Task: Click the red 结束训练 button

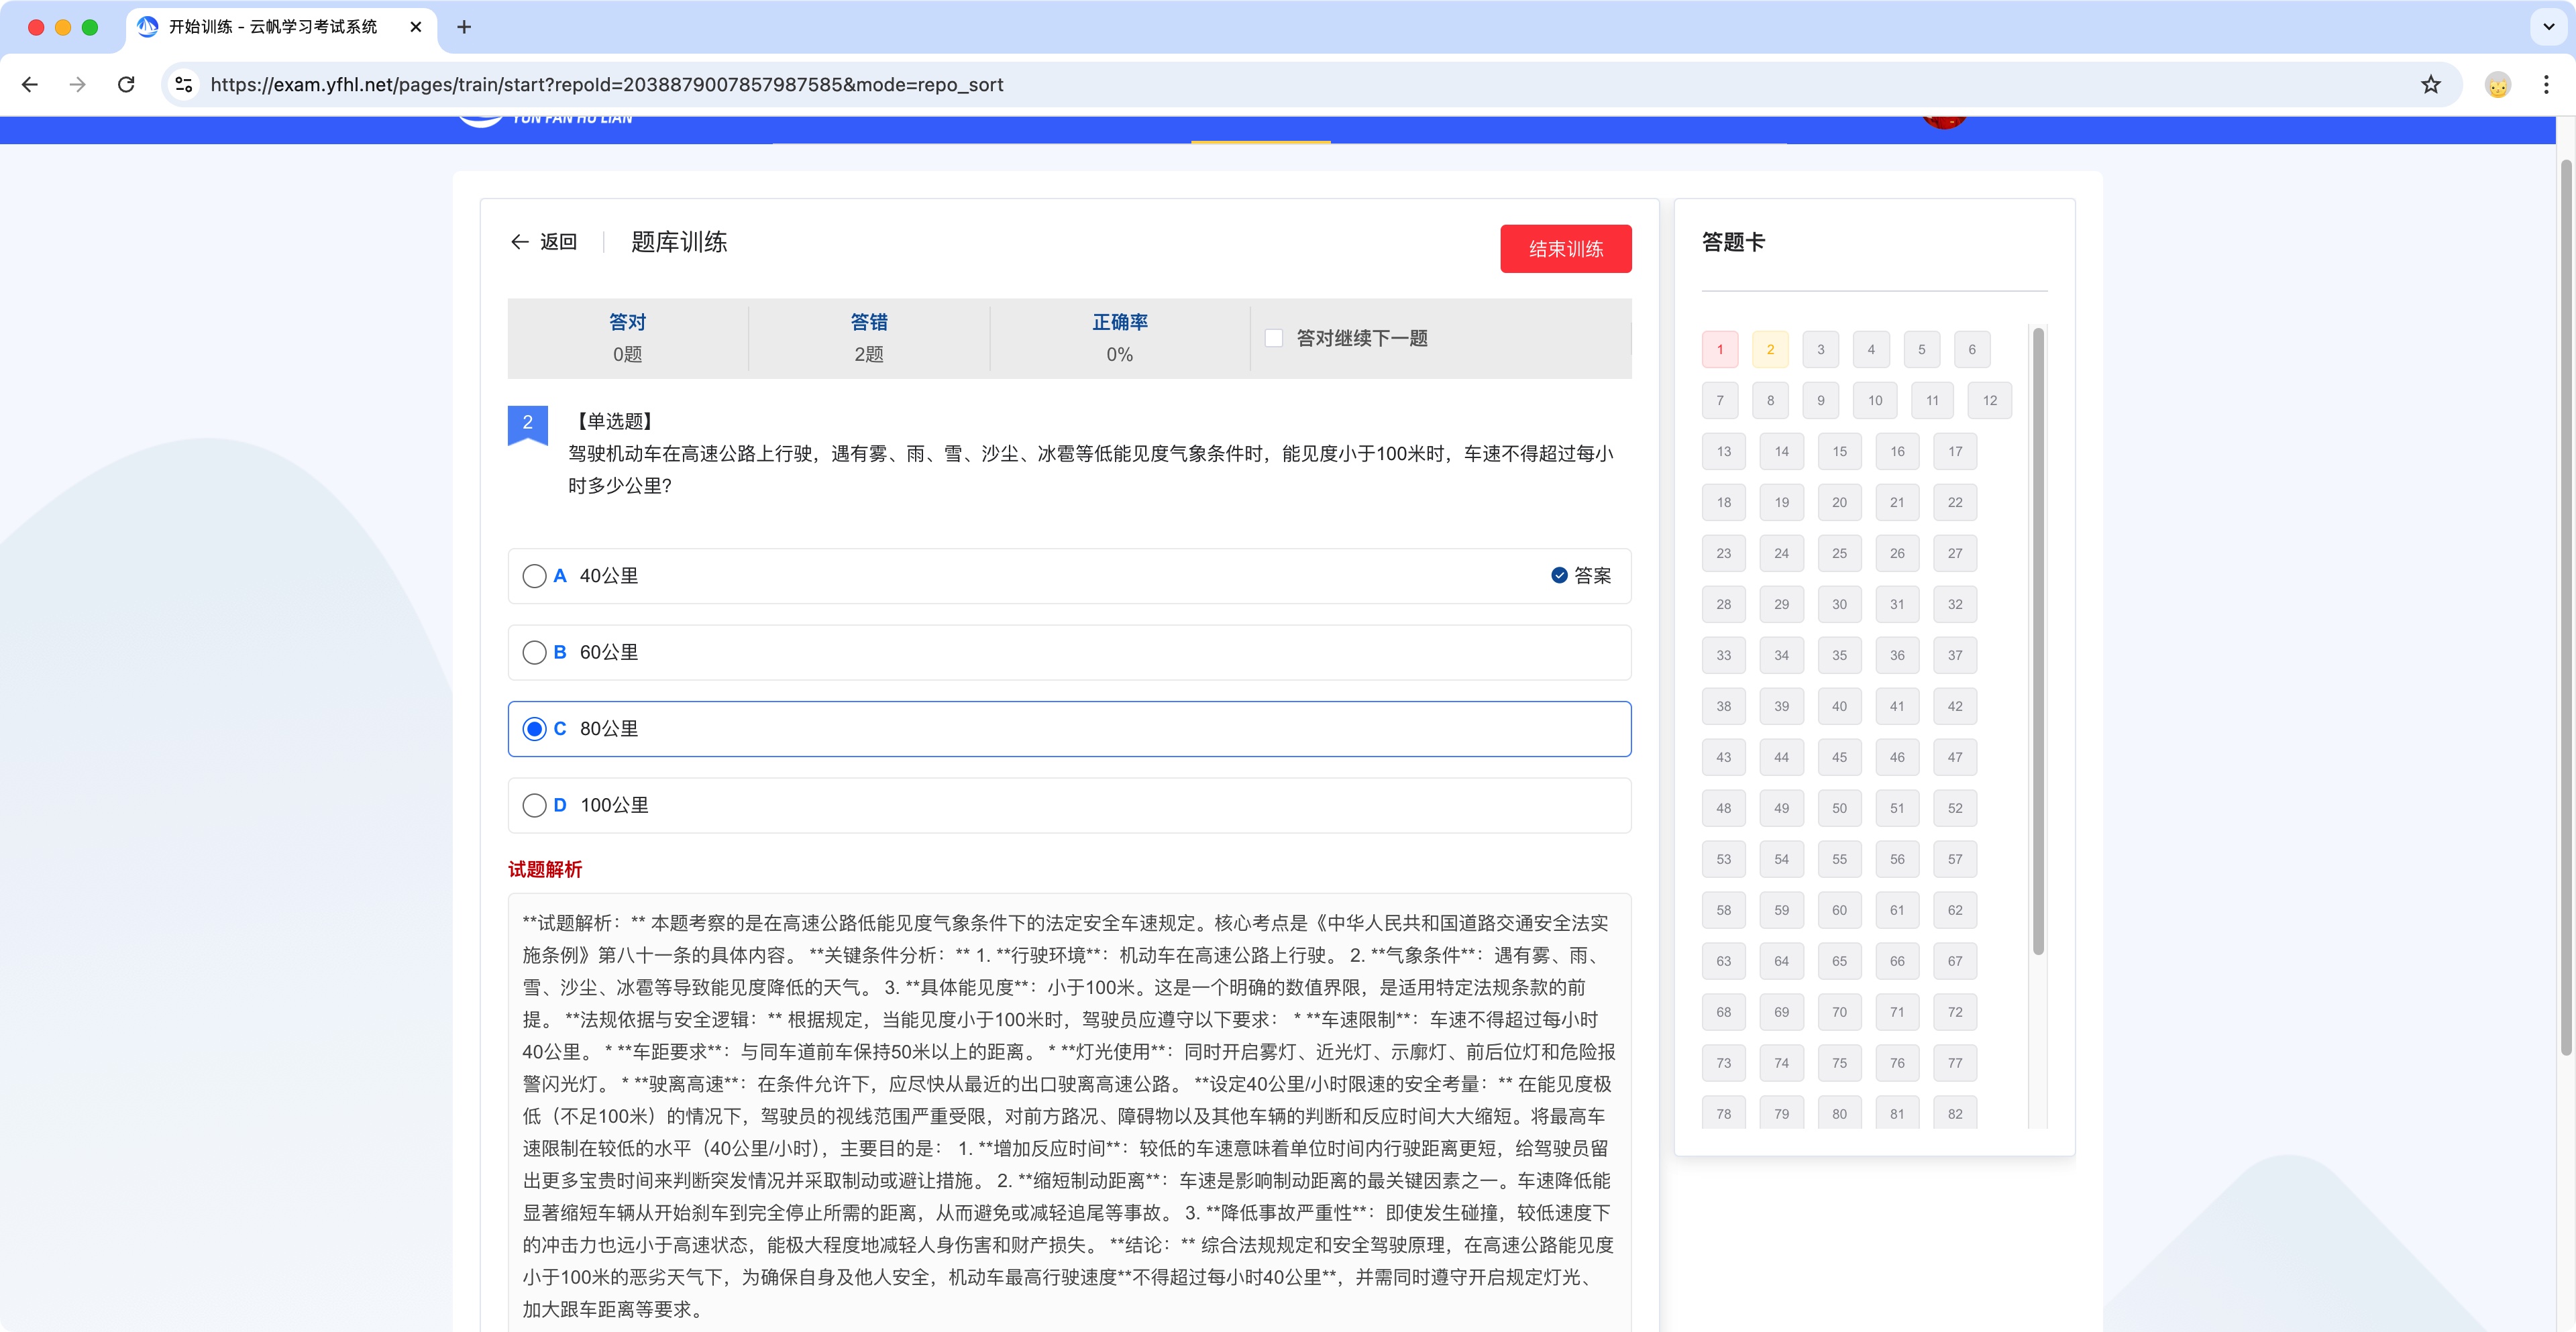Action: click(1565, 248)
